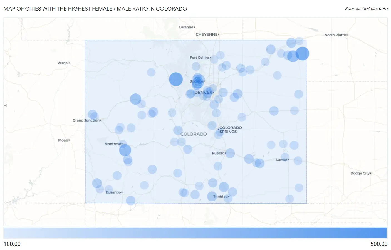Viewport: 391px width, 250px height.
Task: Click the 500.00 legend maximum value
Action: (379, 244)
